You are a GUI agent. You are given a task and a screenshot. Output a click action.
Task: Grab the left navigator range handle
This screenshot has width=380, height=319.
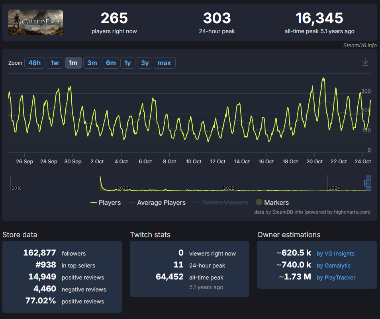[366, 183]
